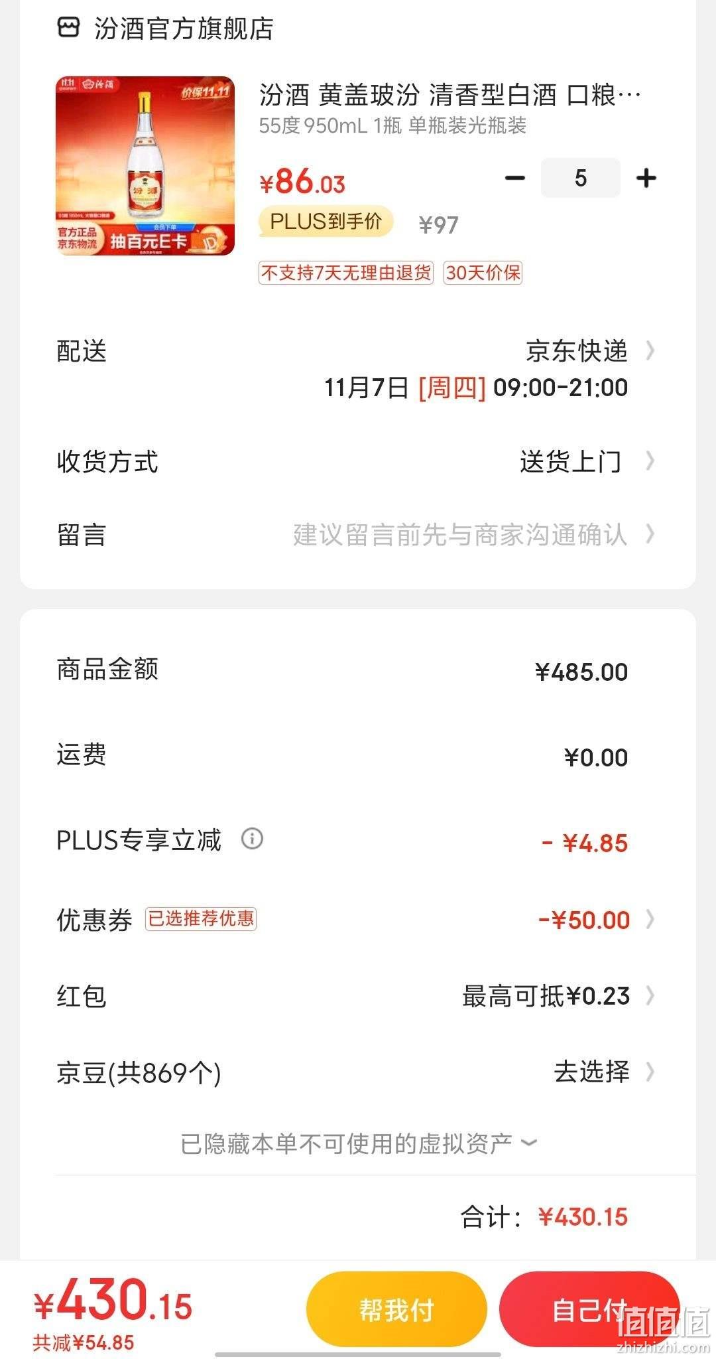Open the 红包 row chevron
Image resolution: width=716 pixels, height=1359 pixels.
tap(650, 995)
